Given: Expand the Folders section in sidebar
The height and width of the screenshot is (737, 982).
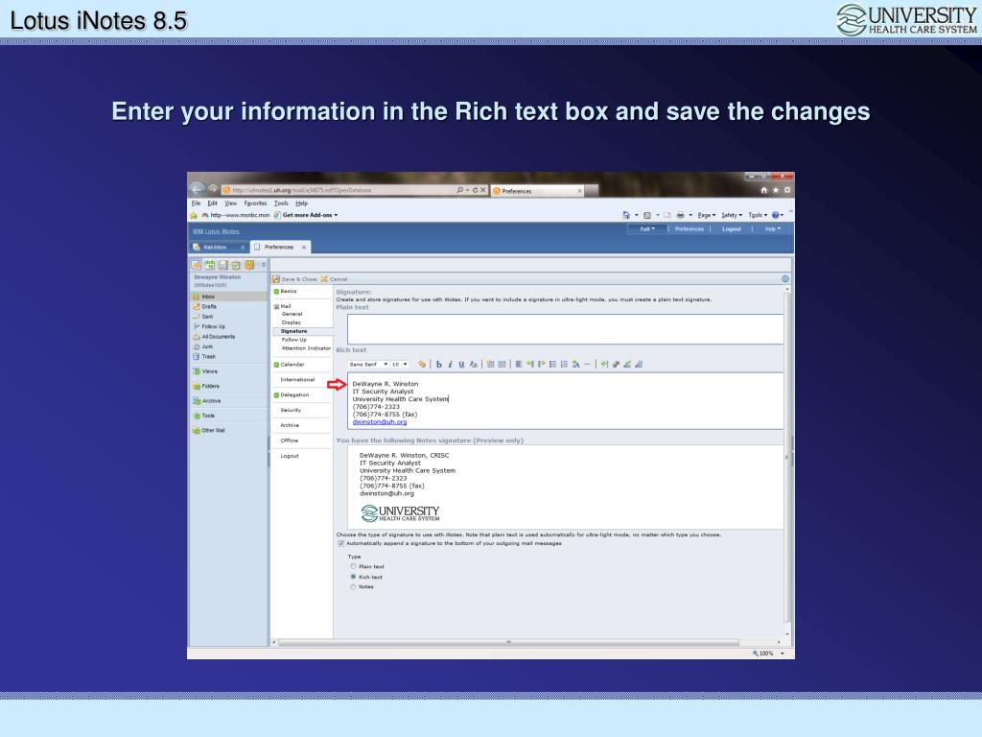Looking at the screenshot, I should pos(206,387).
